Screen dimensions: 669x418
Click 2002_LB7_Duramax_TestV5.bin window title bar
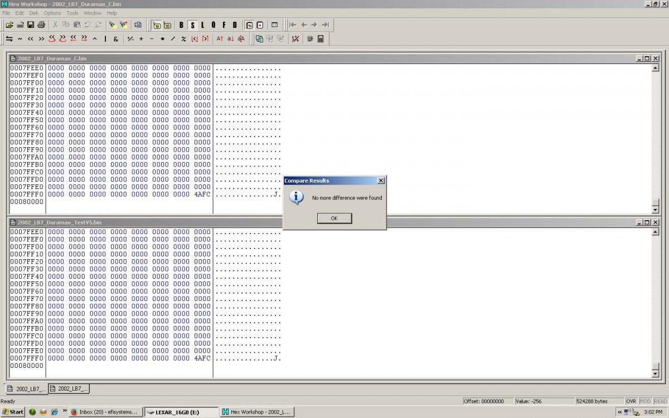pos(334,222)
